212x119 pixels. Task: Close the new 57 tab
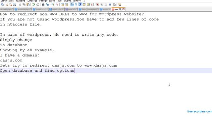123,9
